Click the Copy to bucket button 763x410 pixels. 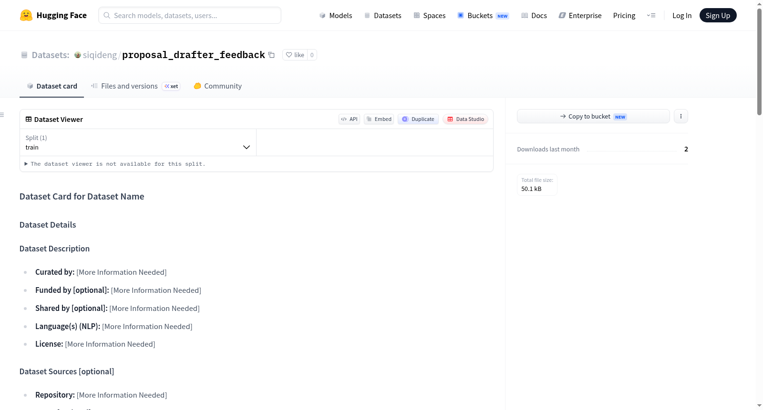593,116
